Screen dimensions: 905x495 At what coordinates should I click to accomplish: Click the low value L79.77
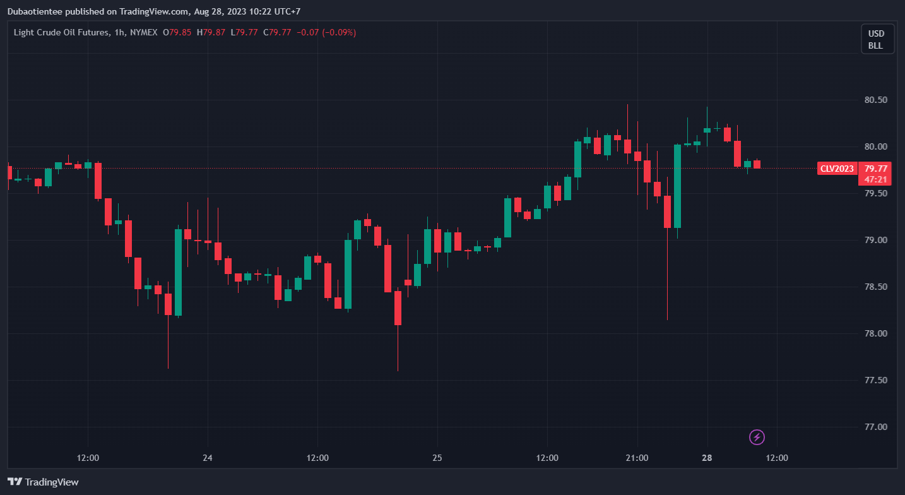[244, 32]
